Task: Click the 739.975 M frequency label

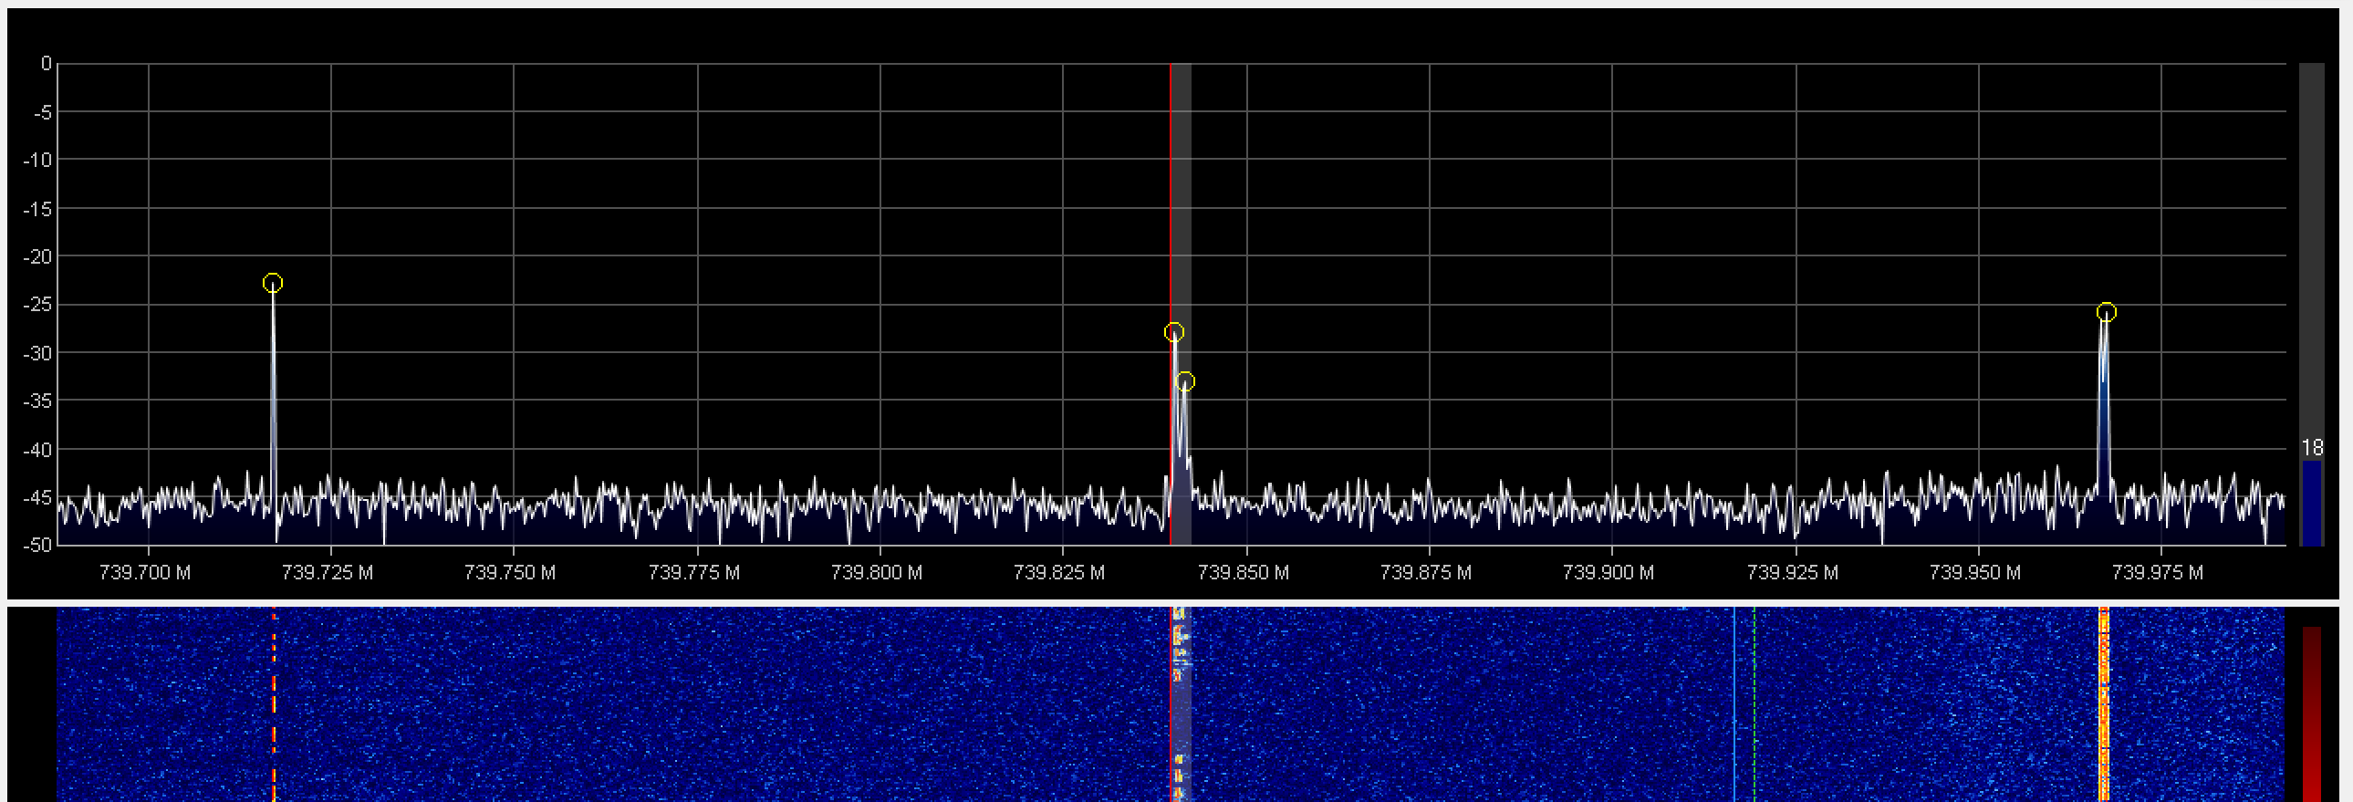Action: (x=2158, y=573)
